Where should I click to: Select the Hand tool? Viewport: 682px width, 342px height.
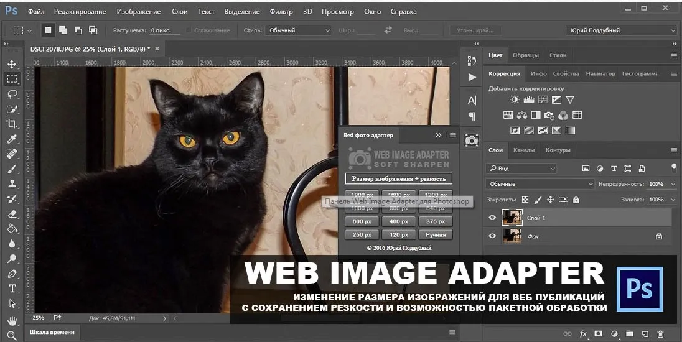12,320
